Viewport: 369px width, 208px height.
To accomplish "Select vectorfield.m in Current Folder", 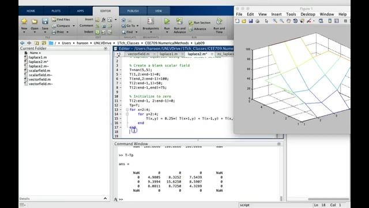I will click(40, 80).
